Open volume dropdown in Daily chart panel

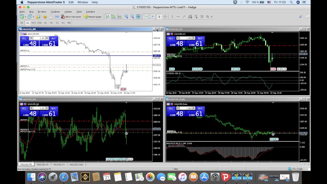pos(178,108)
